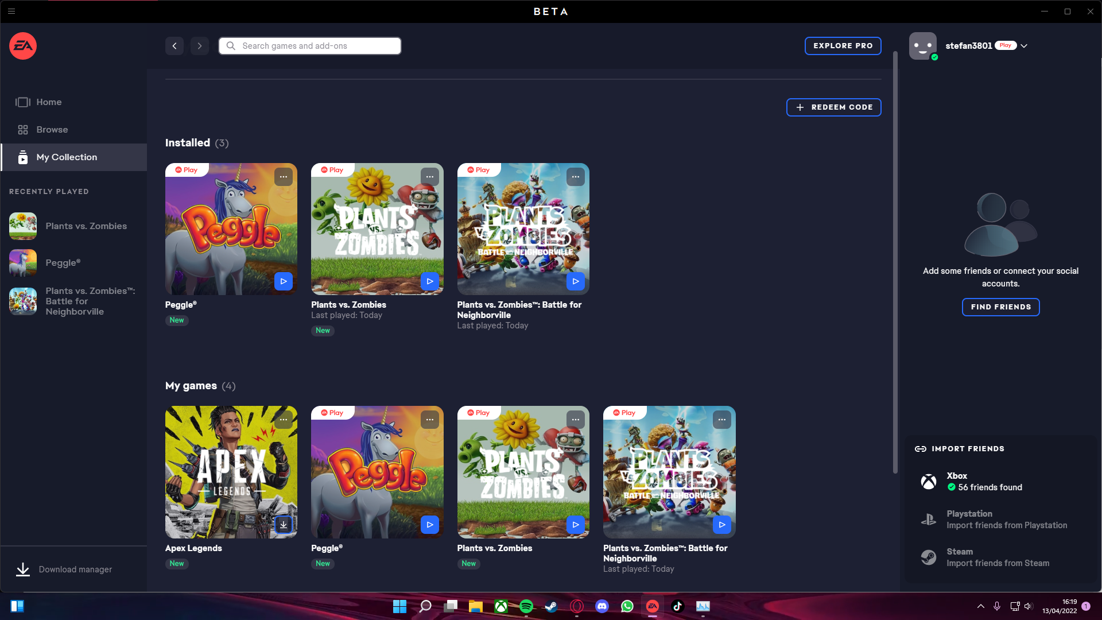Open Windows taskbar search
This screenshot has width=1102, height=620.
pos(425,606)
